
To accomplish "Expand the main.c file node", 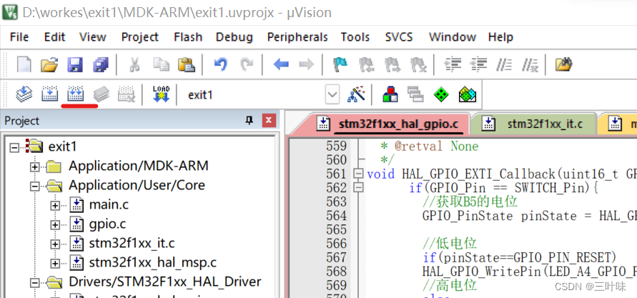I will click(x=55, y=205).
